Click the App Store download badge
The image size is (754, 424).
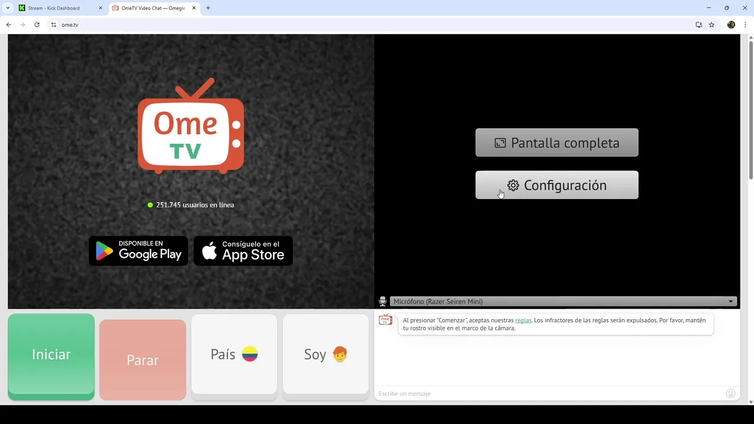point(243,251)
